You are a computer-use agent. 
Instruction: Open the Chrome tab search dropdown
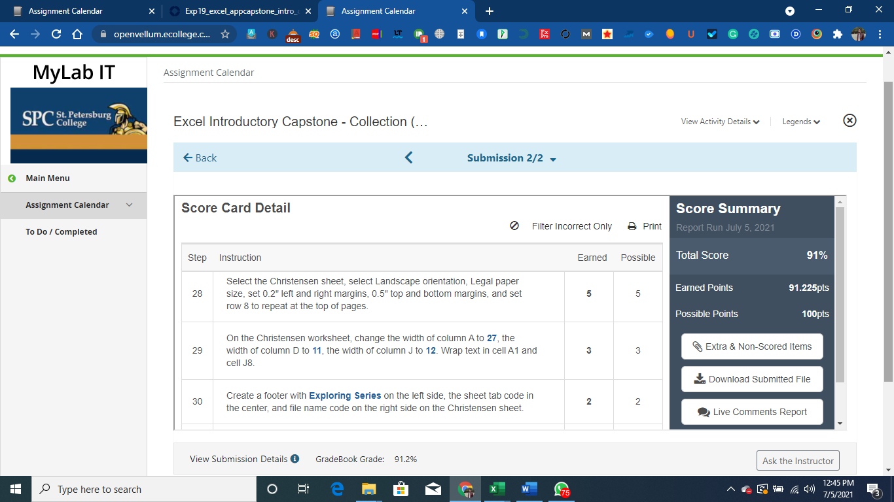(x=790, y=11)
